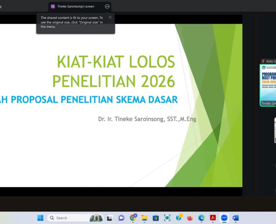Click the slide title Kiat-Kiat Lolos Penelitian
This screenshot has height=224, width=276.
click(x=115, y=71)
